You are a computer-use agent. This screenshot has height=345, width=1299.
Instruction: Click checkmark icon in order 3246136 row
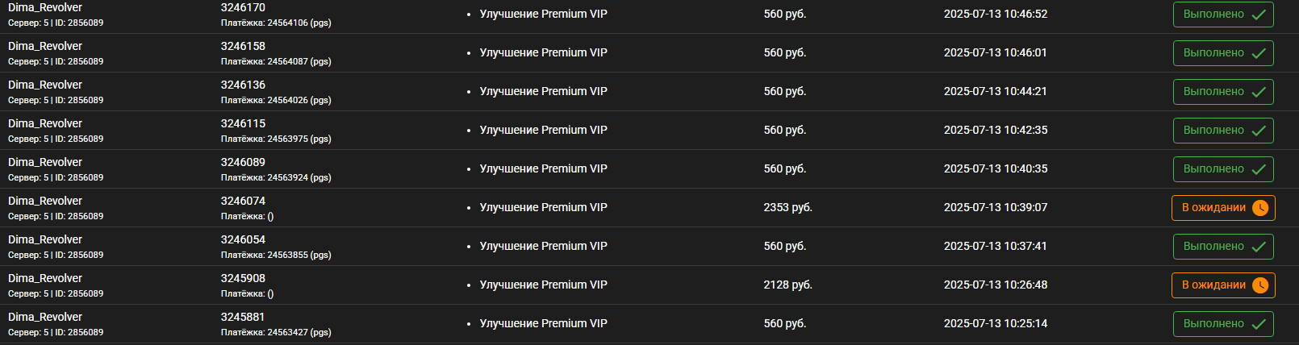click(1258, 92)
